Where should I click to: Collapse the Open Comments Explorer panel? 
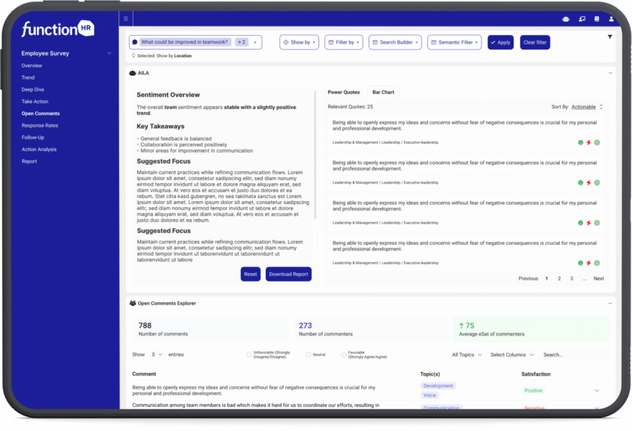click(610, 303)
